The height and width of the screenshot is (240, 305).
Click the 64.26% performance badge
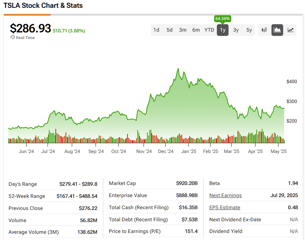click(223, 19)
